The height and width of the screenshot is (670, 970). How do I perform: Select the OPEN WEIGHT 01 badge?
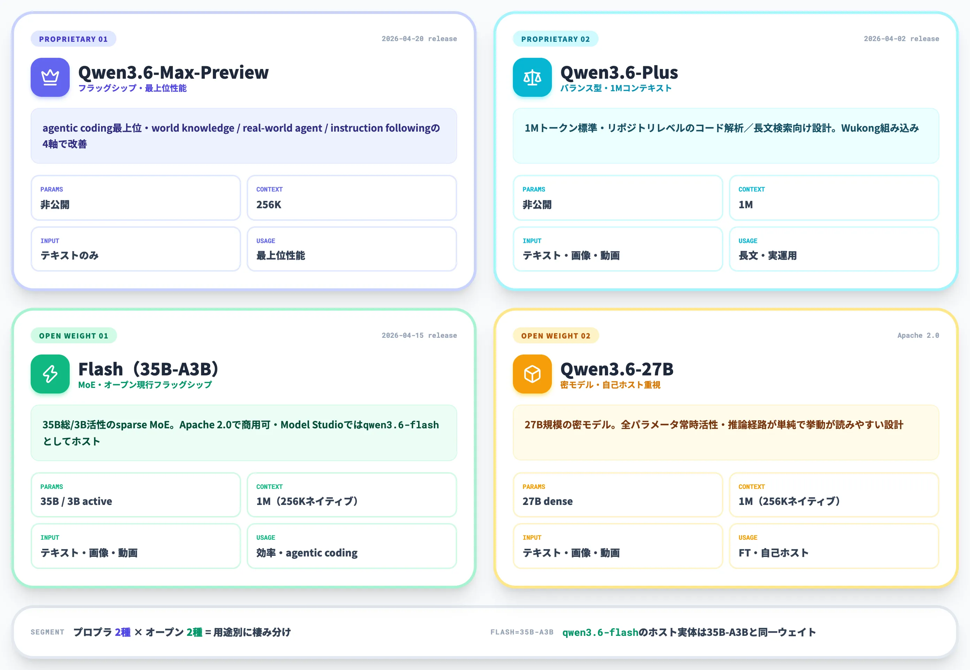pos(74,336)
